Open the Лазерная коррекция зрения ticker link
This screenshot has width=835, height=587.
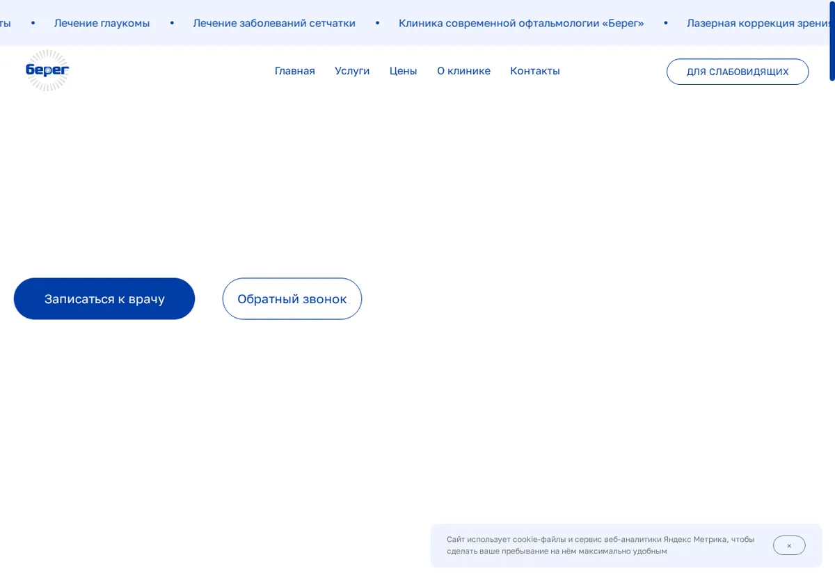[x=761, y=23]
